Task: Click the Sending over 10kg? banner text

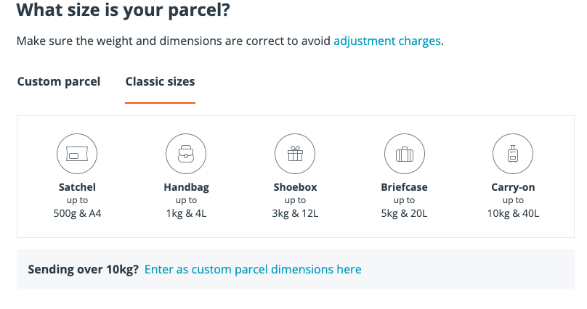Action: [x=83, y=269]
